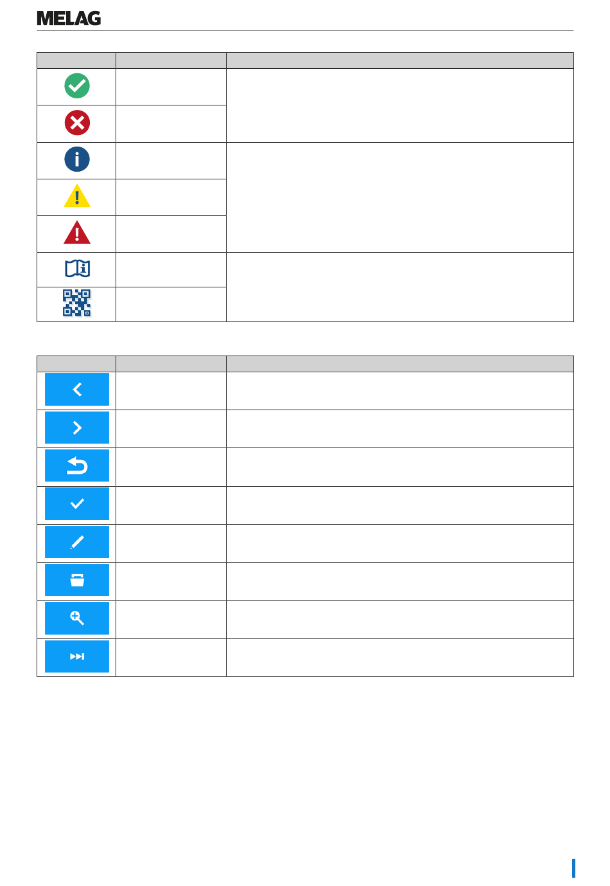Click the blue page marker bar at bottom
The image size is (610, 886).
(x=573, y=868)
